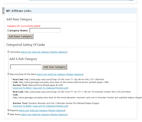Open Add A Link for Gamestop
Image resolution: width=142 pixels, height=122 pixels.
[x=26, y=52]
